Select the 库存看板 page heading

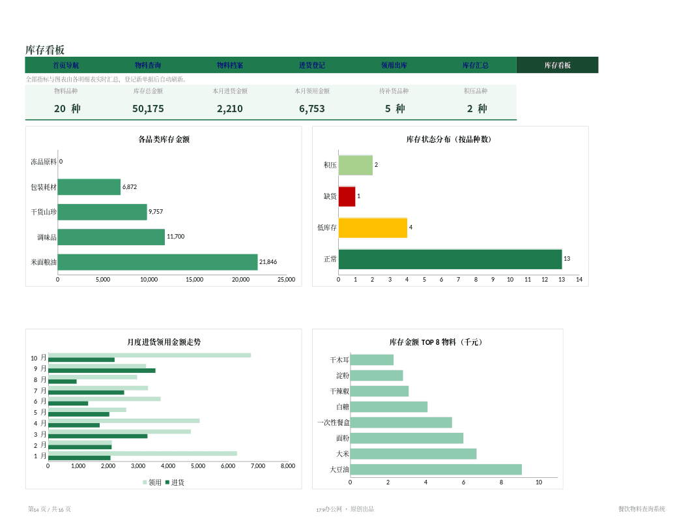[45, 50]
